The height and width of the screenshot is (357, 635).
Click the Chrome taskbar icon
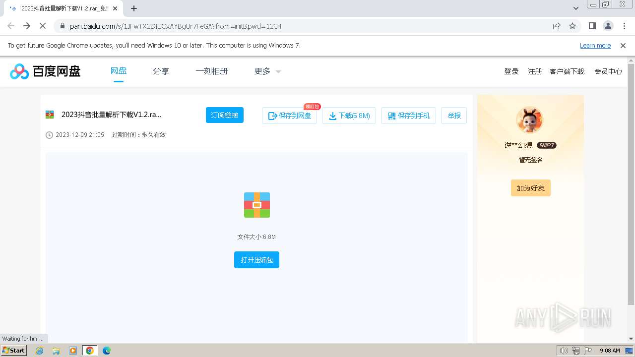click(x=90, y=351)
